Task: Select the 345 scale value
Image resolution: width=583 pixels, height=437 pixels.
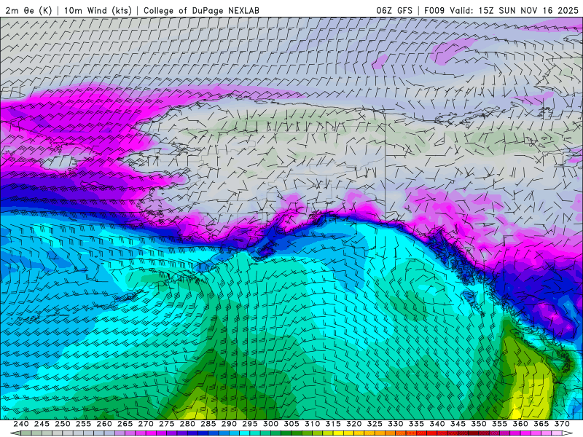Action: click(458, 424)
